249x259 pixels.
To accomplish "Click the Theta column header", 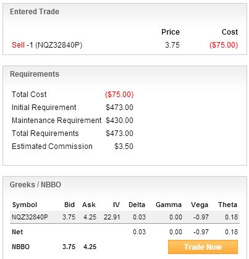I will click(227, 205).
